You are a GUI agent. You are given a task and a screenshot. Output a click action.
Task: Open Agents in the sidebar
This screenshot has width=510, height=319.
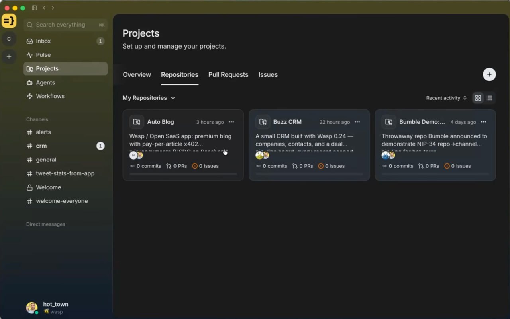tap(65, 82)
